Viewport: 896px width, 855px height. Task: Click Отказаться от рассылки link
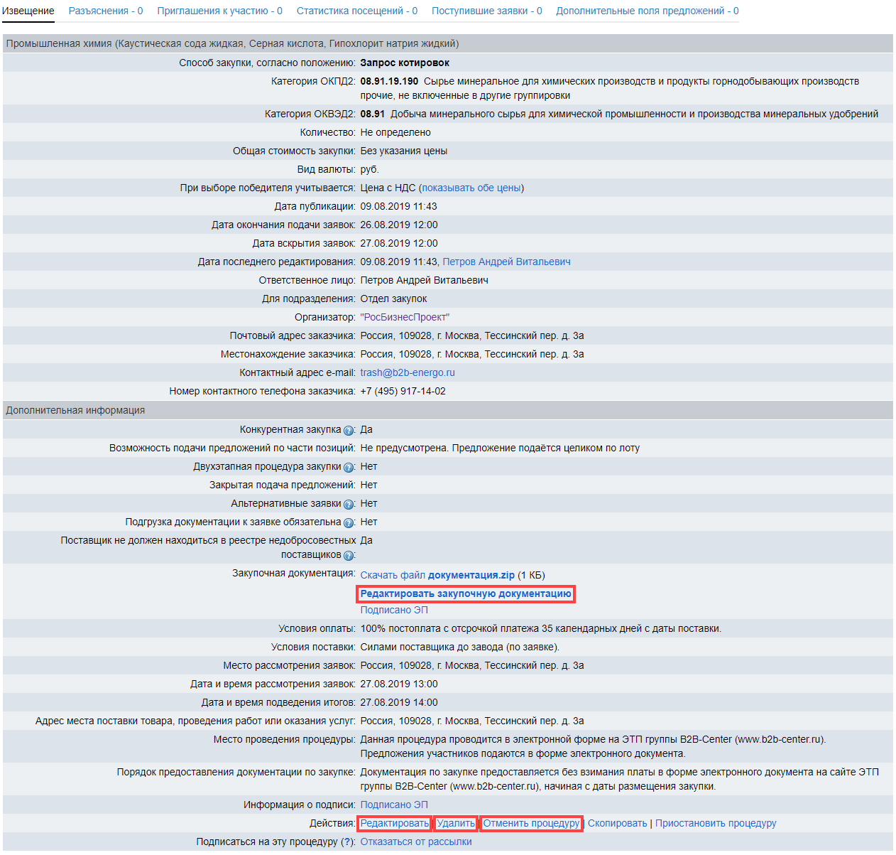pos(416,841)
